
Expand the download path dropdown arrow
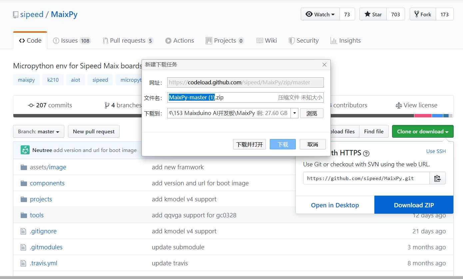click(x=294, y=113)
